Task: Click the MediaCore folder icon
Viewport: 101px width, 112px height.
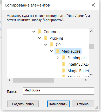Action: click(x=57, y=51)
